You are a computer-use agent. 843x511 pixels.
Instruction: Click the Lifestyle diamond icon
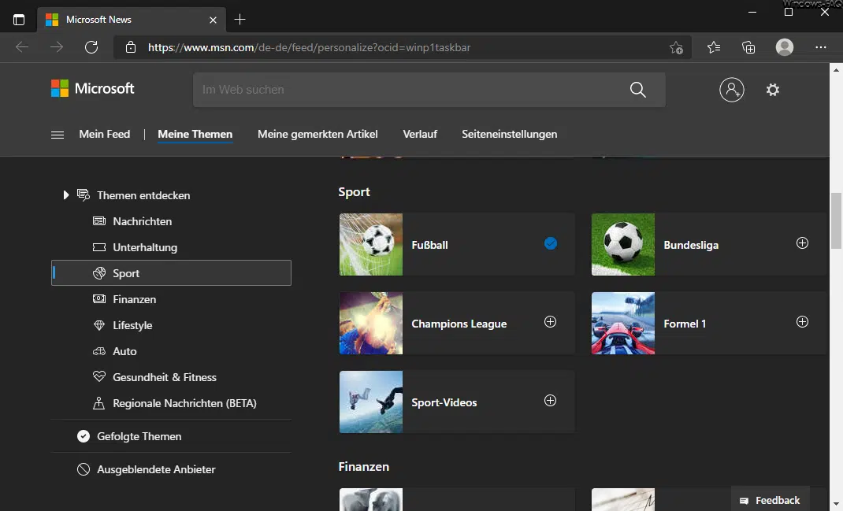tap(99, 325)
